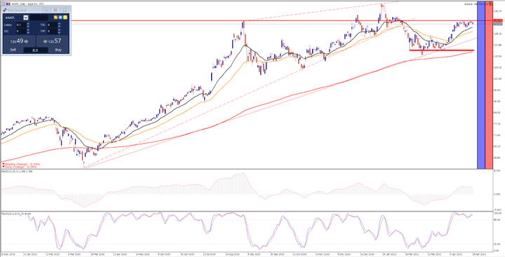Adjust the Lots value with its stepper

[x=28, y=25]
